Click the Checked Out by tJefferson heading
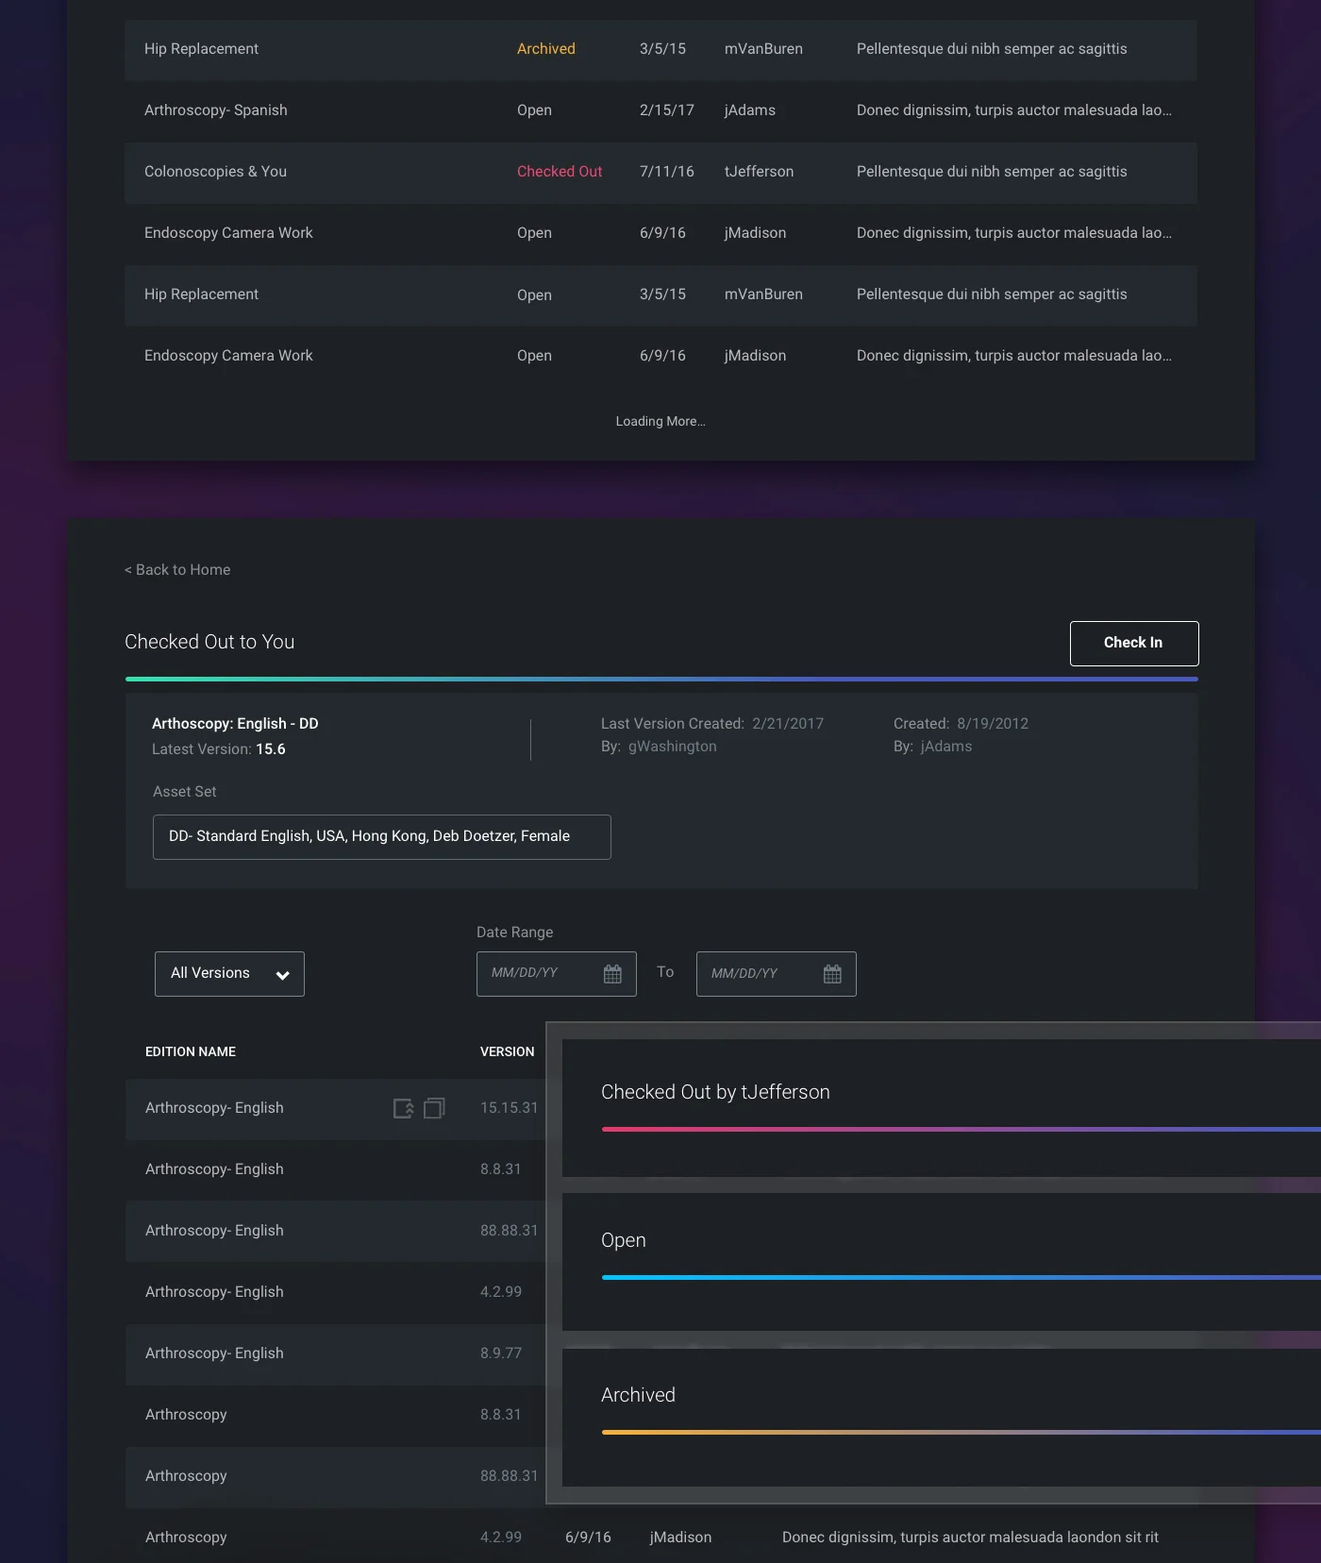Image resolution: width=1321 pixels, height=1563 pixels. pyautogui.click(x=715, y=1092)
